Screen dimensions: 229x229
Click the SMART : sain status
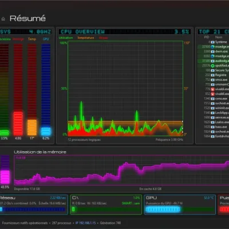click(x=131, y=203)
